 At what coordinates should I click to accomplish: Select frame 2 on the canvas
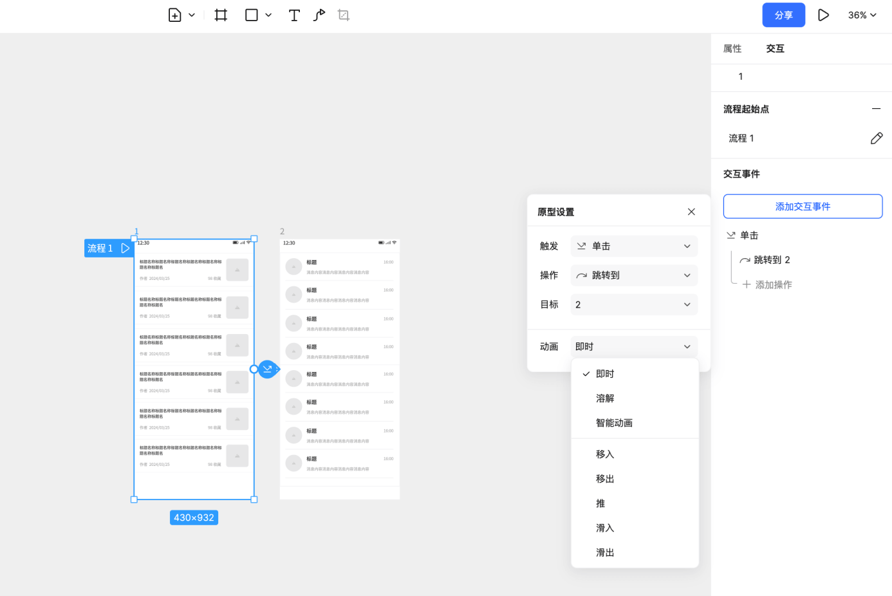pyautogui.click(x=340, y=369)
